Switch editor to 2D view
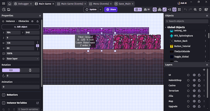 (x=138, y=9)
